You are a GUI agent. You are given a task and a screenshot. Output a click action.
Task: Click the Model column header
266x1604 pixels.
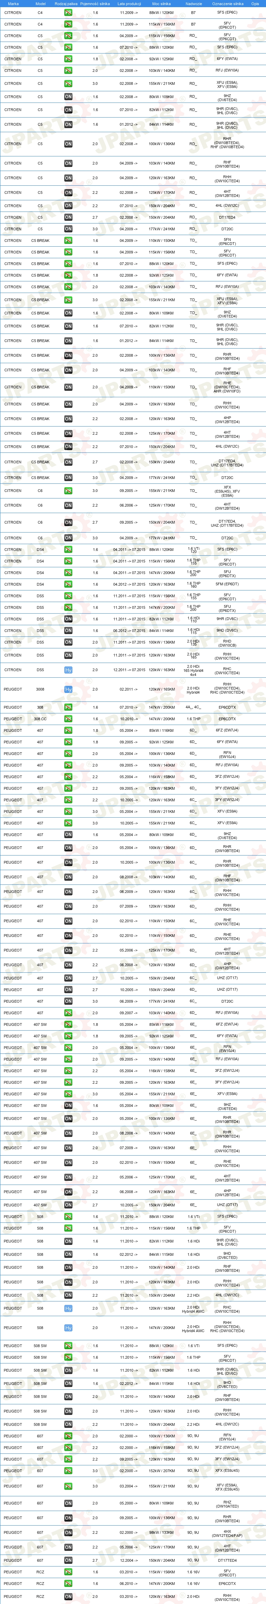pyautogui.click(x=40, y=4)
